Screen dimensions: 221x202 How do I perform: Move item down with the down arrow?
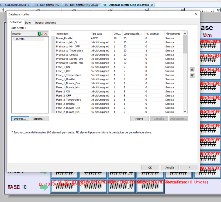point(192,76)
